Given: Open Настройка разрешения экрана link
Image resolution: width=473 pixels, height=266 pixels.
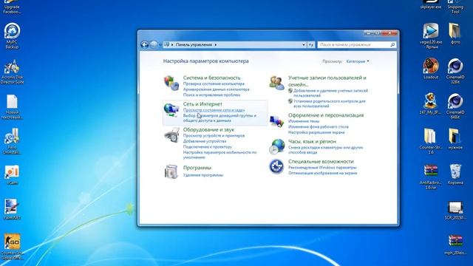Looking at the screenshot, I should click(316, 132).
